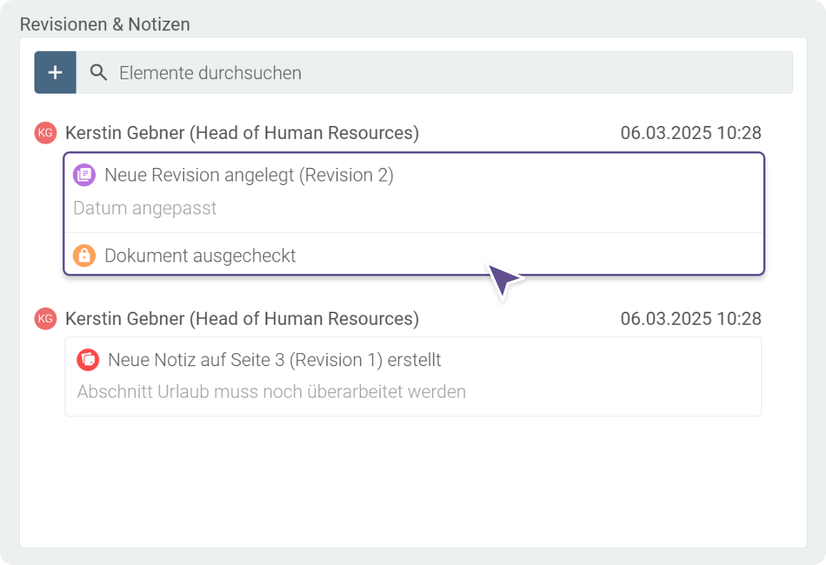Click first Kerstin Gebner author name

242,133
